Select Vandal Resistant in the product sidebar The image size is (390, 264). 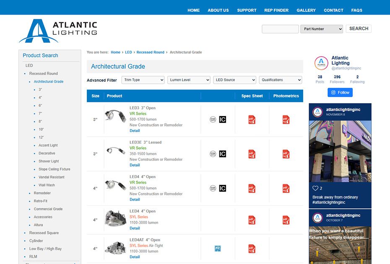tap(52, 177)
